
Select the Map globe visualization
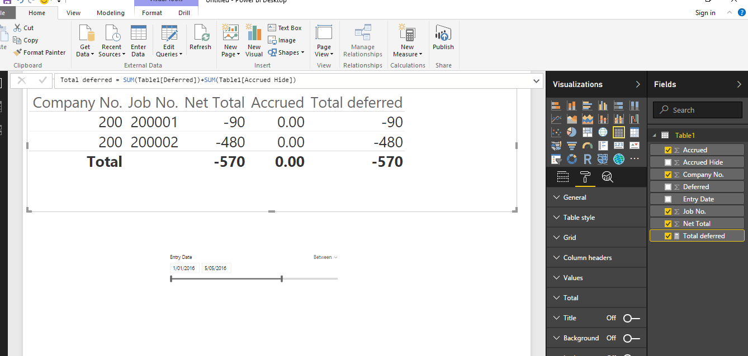coord(603,132)
